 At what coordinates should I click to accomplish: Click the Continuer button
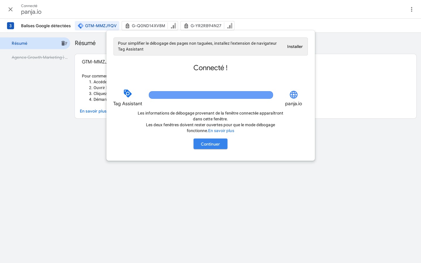coord(210,144)
